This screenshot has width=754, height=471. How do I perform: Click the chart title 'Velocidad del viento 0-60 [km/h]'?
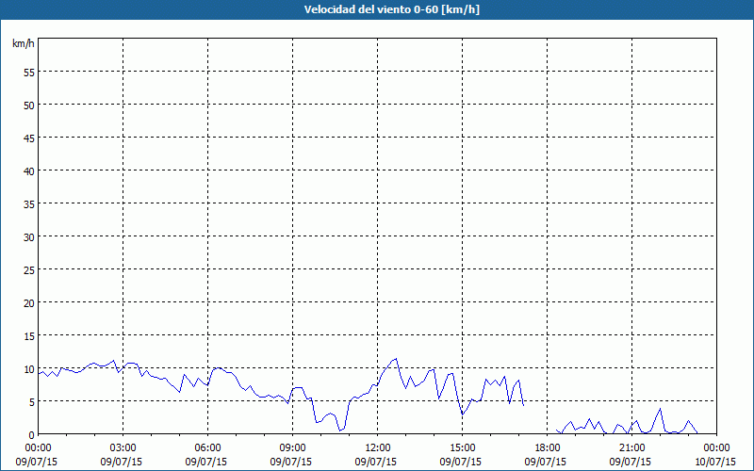[x=391, y=9]
